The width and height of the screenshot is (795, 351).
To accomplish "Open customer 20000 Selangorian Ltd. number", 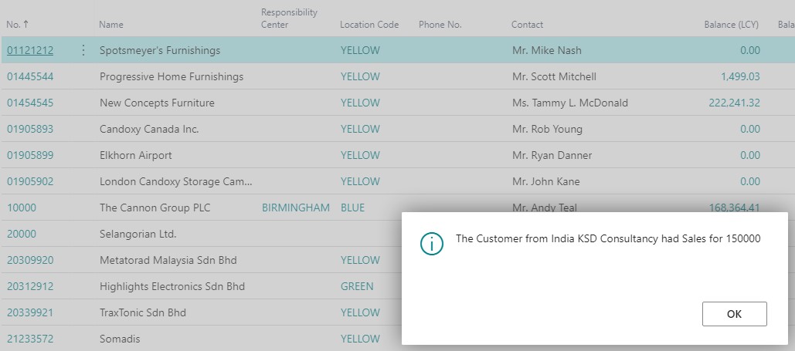I will click(x=22, y=234).
